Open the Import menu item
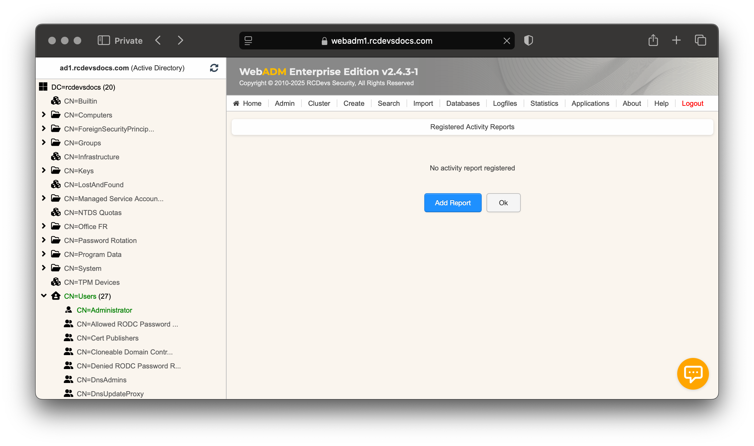754x446 pixels. pos(423,103)
